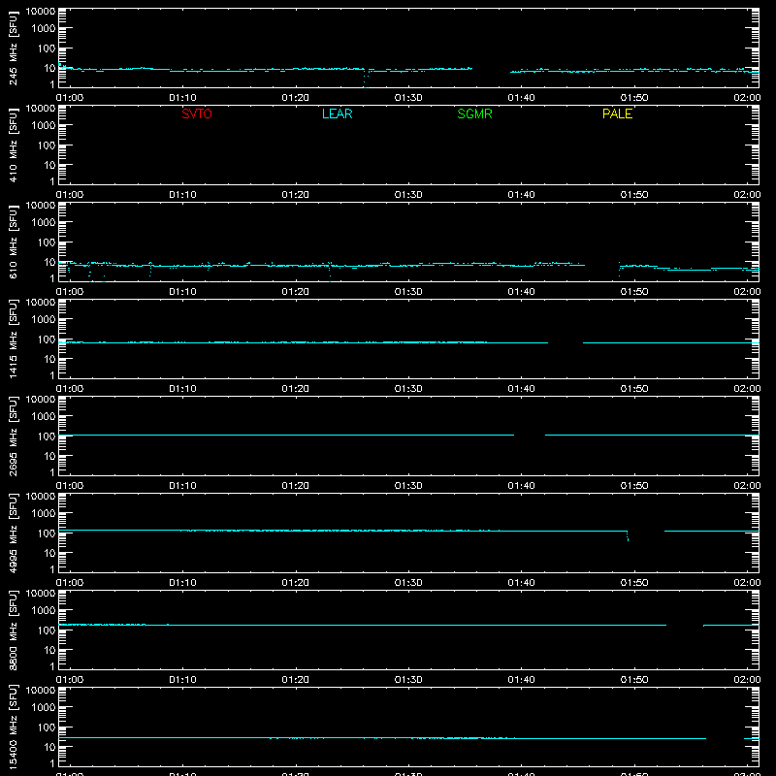The height and width of the screenshot is (776, 776).
Task: Select the 8800 MHz [SFU] axis title
Action: point(13,630)
